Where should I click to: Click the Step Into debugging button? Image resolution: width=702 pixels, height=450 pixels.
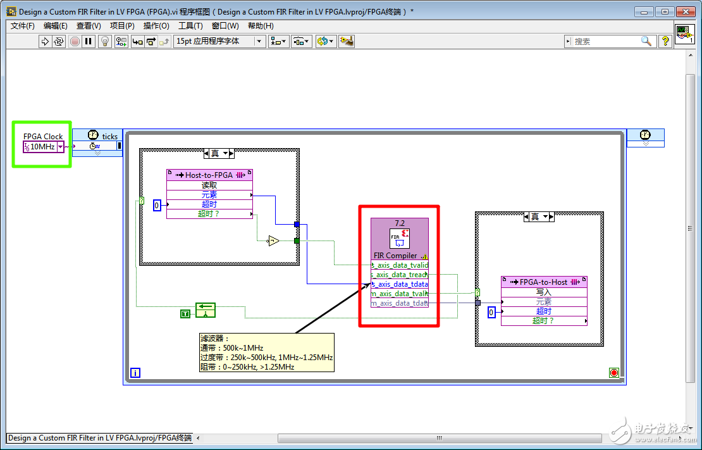click(137, 41)
